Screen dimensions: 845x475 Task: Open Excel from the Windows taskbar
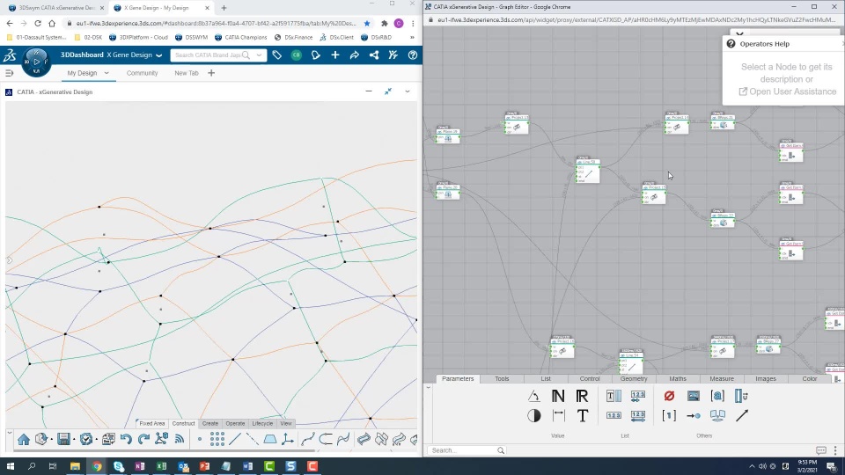pos(161,466)
